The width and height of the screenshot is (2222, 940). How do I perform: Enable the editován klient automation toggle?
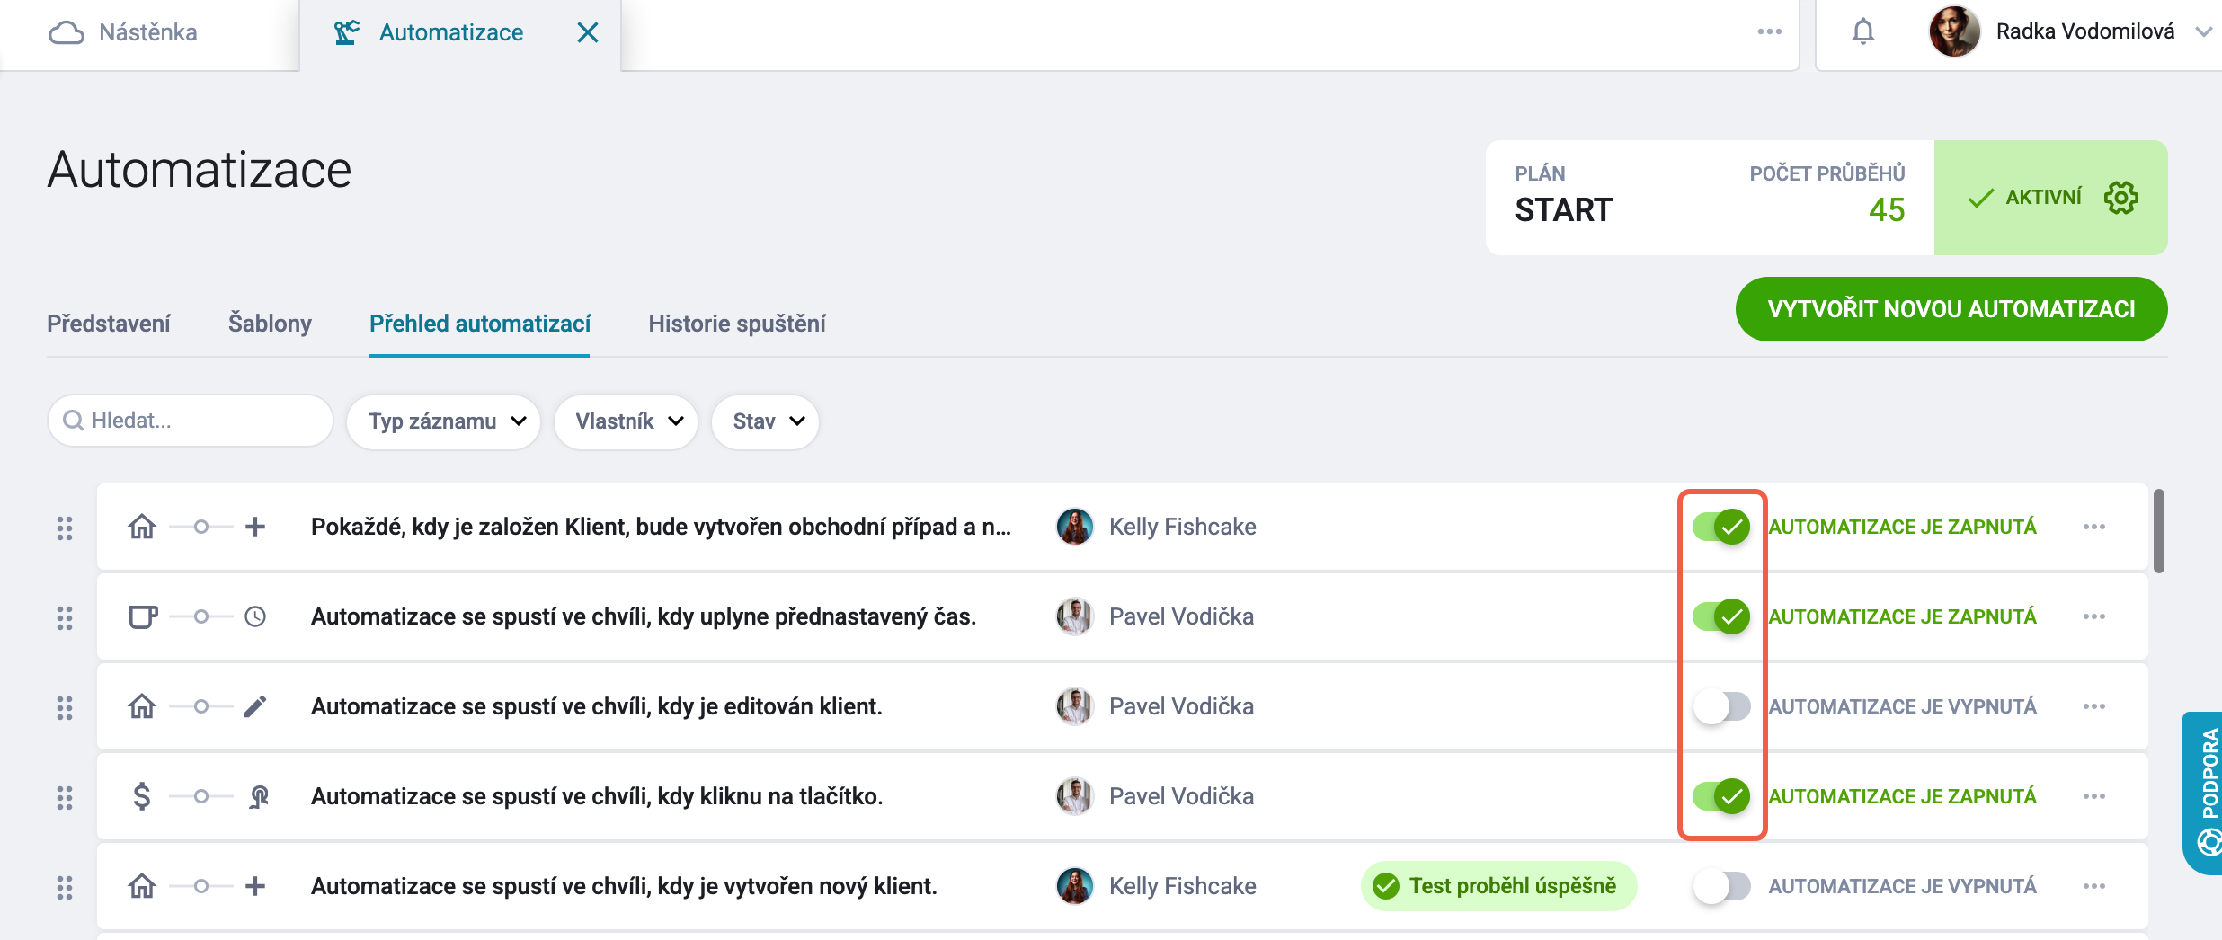click(x=1721, y=706)
